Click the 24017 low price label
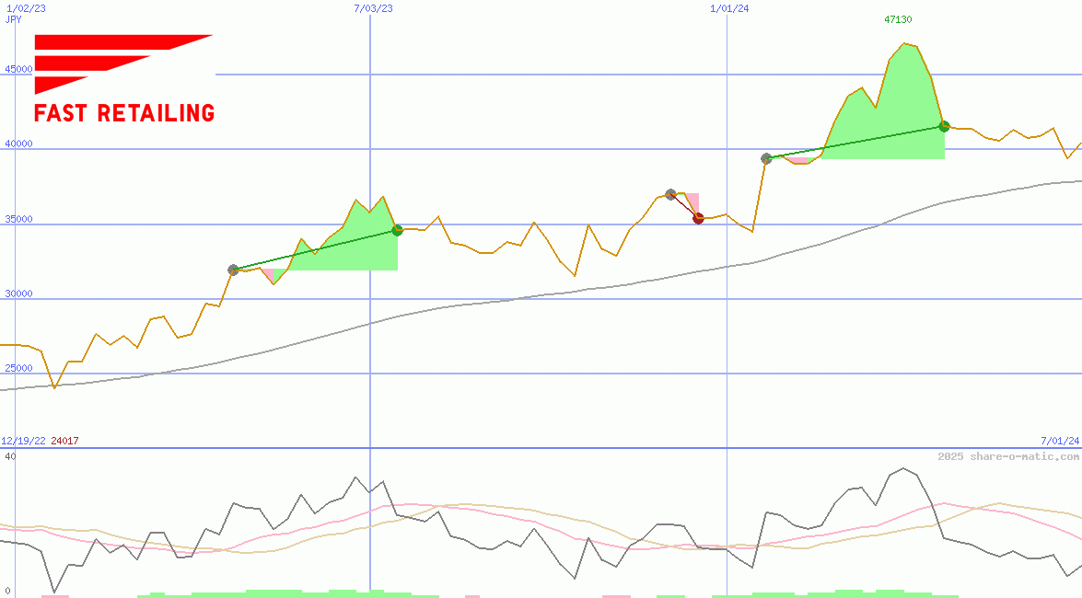 point(64,441)
